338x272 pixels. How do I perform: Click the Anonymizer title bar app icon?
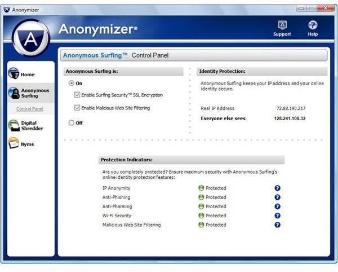7,10
